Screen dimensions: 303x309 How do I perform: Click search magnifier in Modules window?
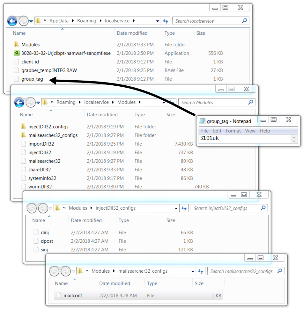click(x=251, y=102)
